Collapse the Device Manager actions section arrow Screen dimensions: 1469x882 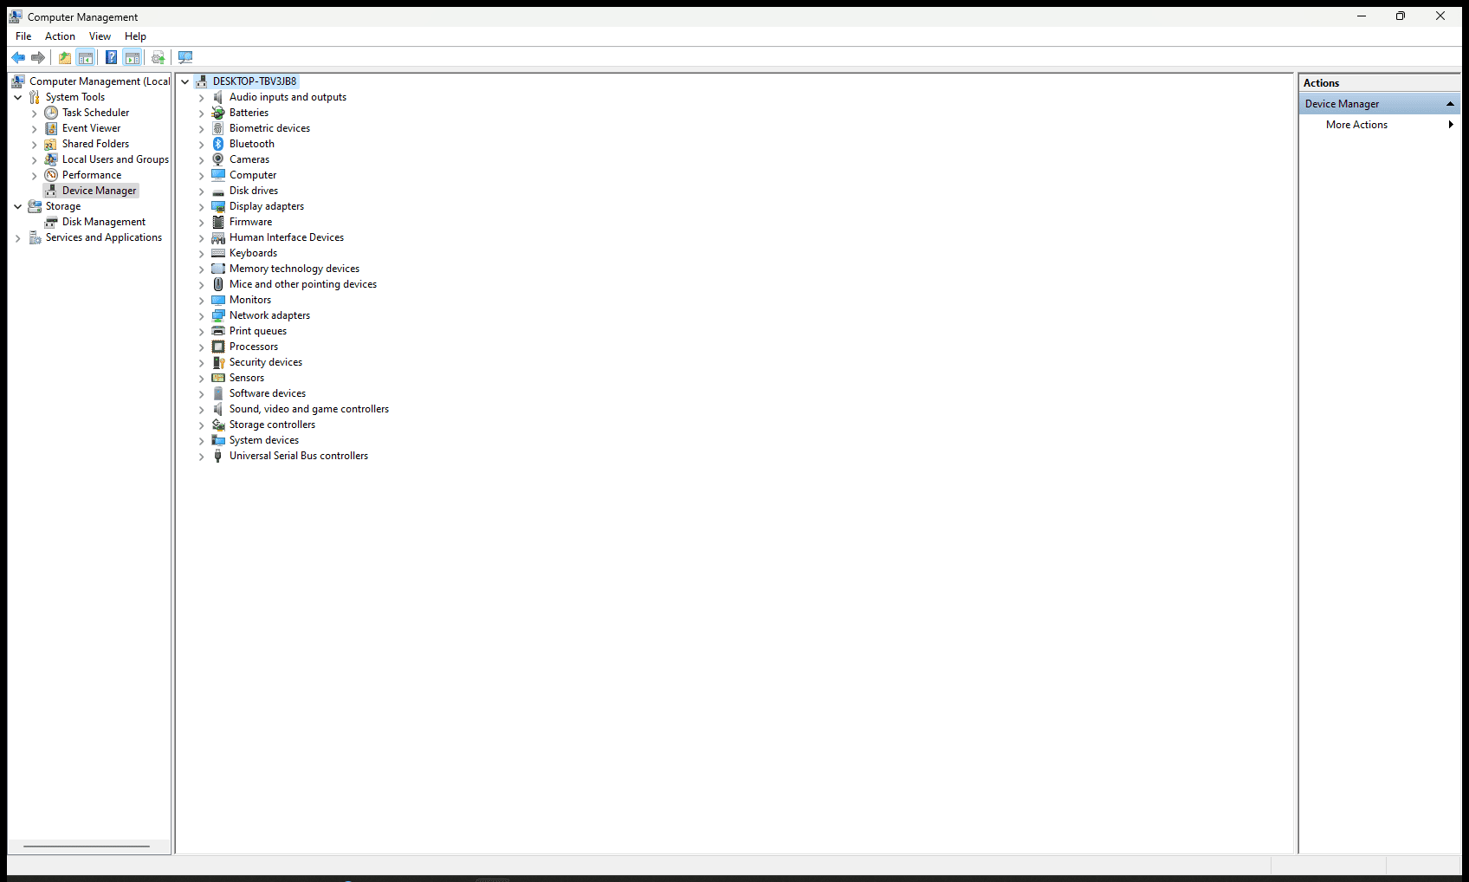(x=1450, y=104)
